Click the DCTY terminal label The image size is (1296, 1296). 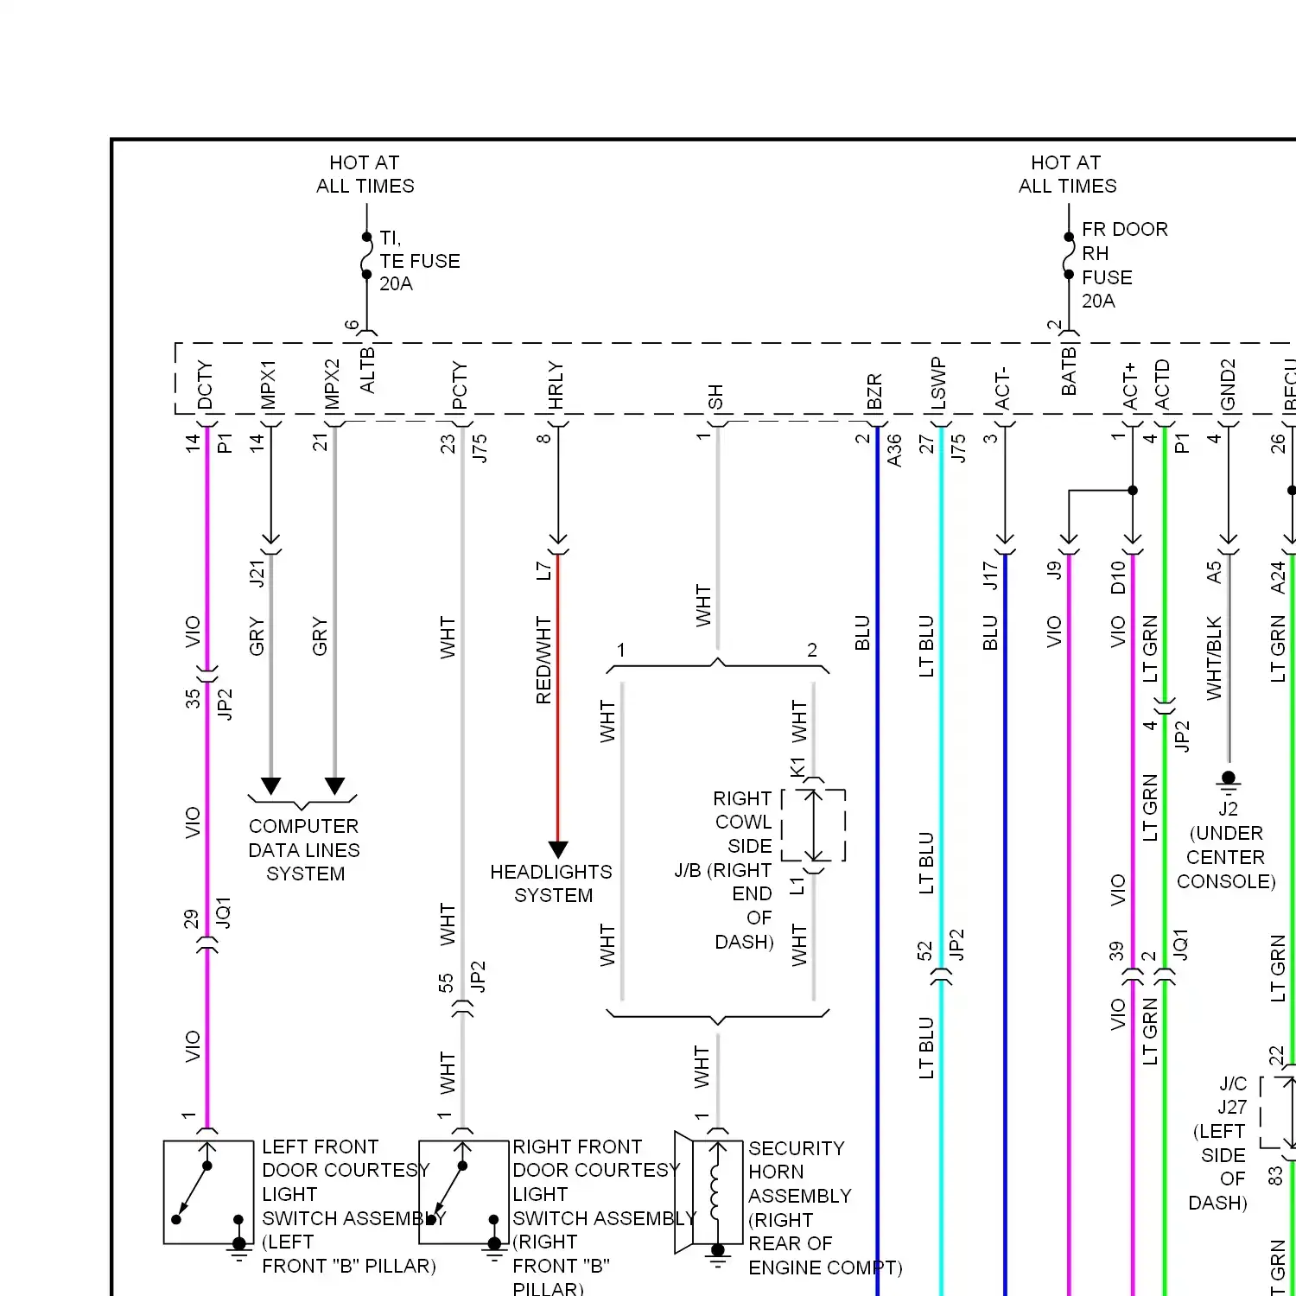pyautogui.click(x=205, y=385)
